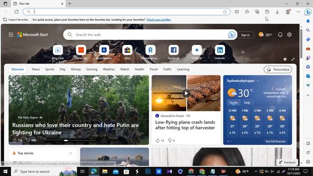
Task: Add this page to favorites star
Action: (x=225, y=12)
